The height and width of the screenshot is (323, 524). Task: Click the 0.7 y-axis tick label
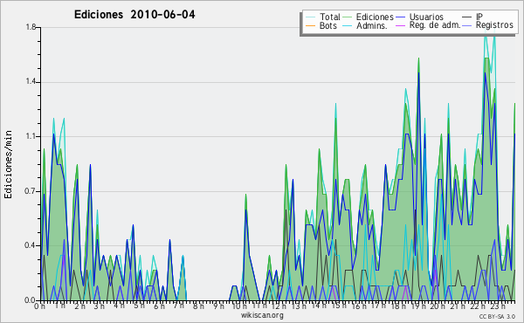point(31,191)
